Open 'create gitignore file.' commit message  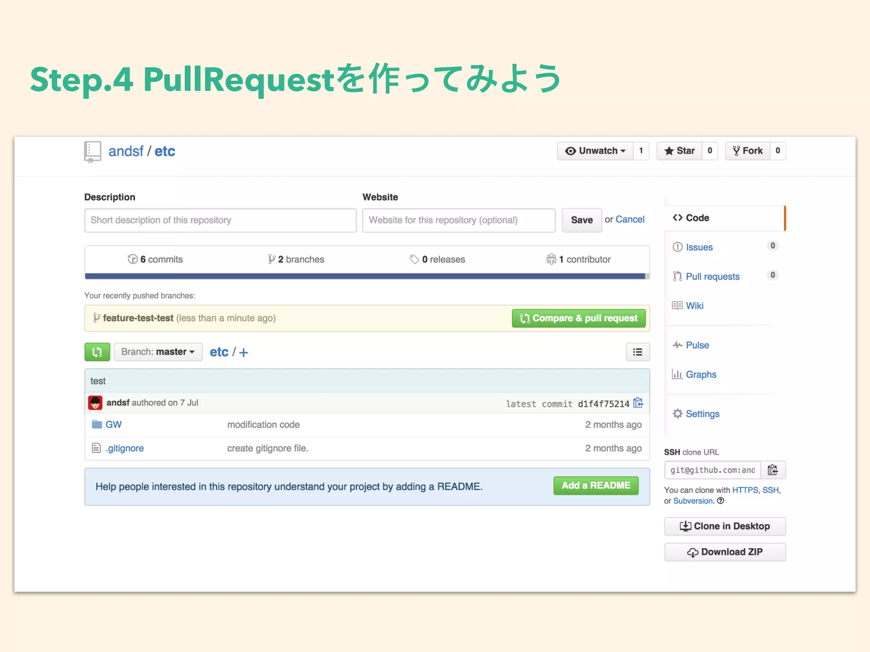pyautogui.click(x=268, y=448)
